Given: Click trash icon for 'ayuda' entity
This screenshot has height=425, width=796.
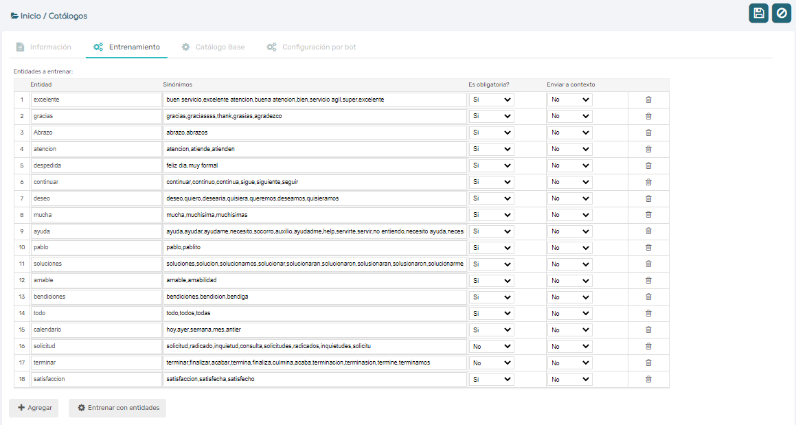Looking at the screenshot, I should point(648,231).
